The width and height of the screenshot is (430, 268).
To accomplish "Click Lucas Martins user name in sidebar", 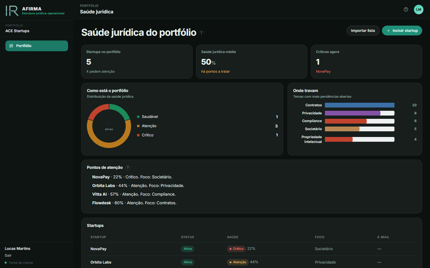I will click(18, 249).
